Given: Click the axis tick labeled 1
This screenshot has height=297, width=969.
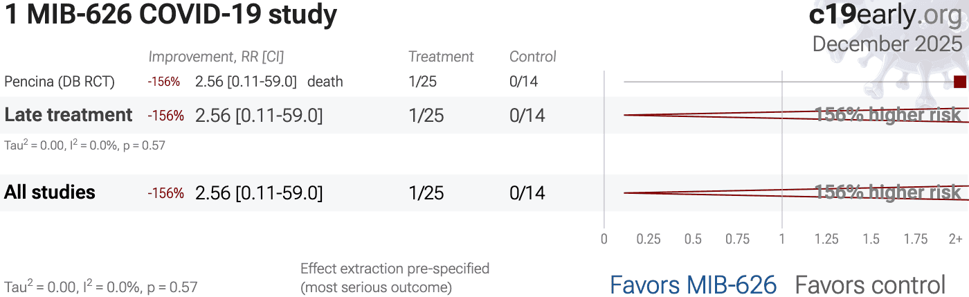Looking at the screenshot, I should click(x=782, y=240).
